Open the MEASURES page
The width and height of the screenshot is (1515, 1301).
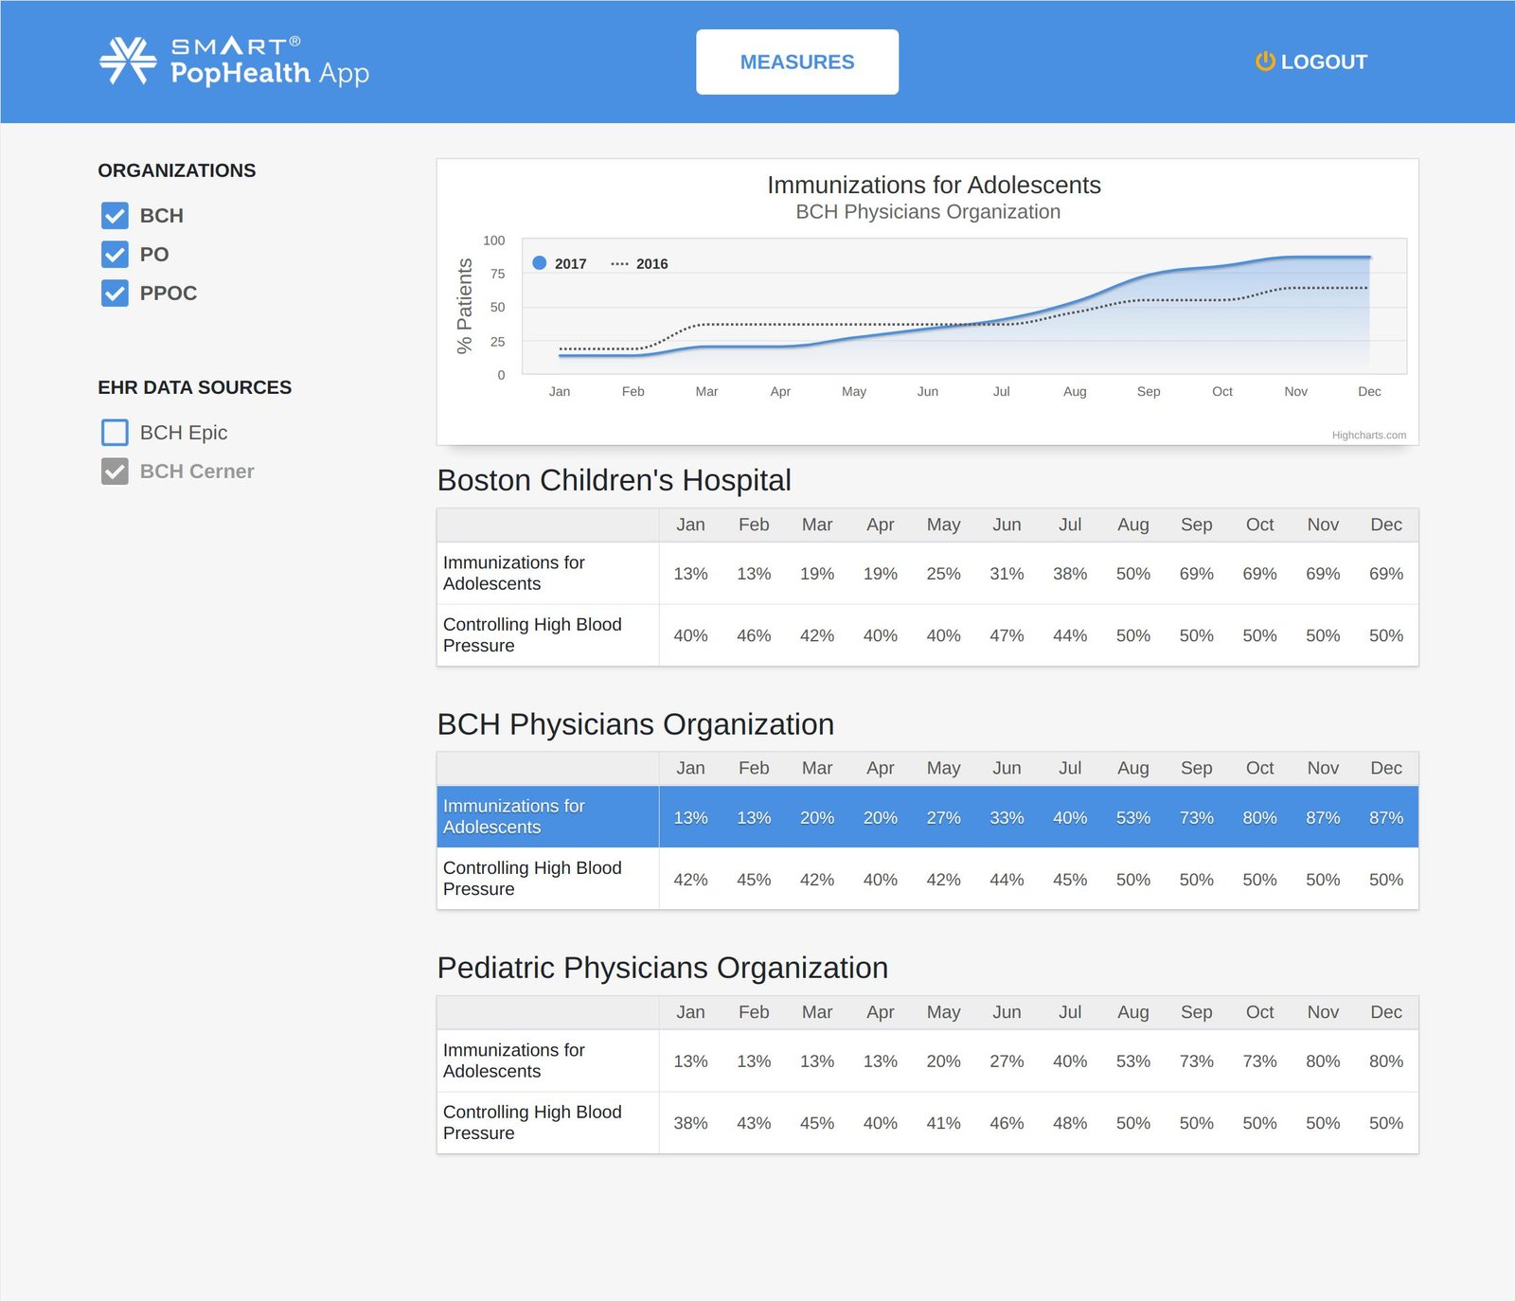(x=797, y=62)
